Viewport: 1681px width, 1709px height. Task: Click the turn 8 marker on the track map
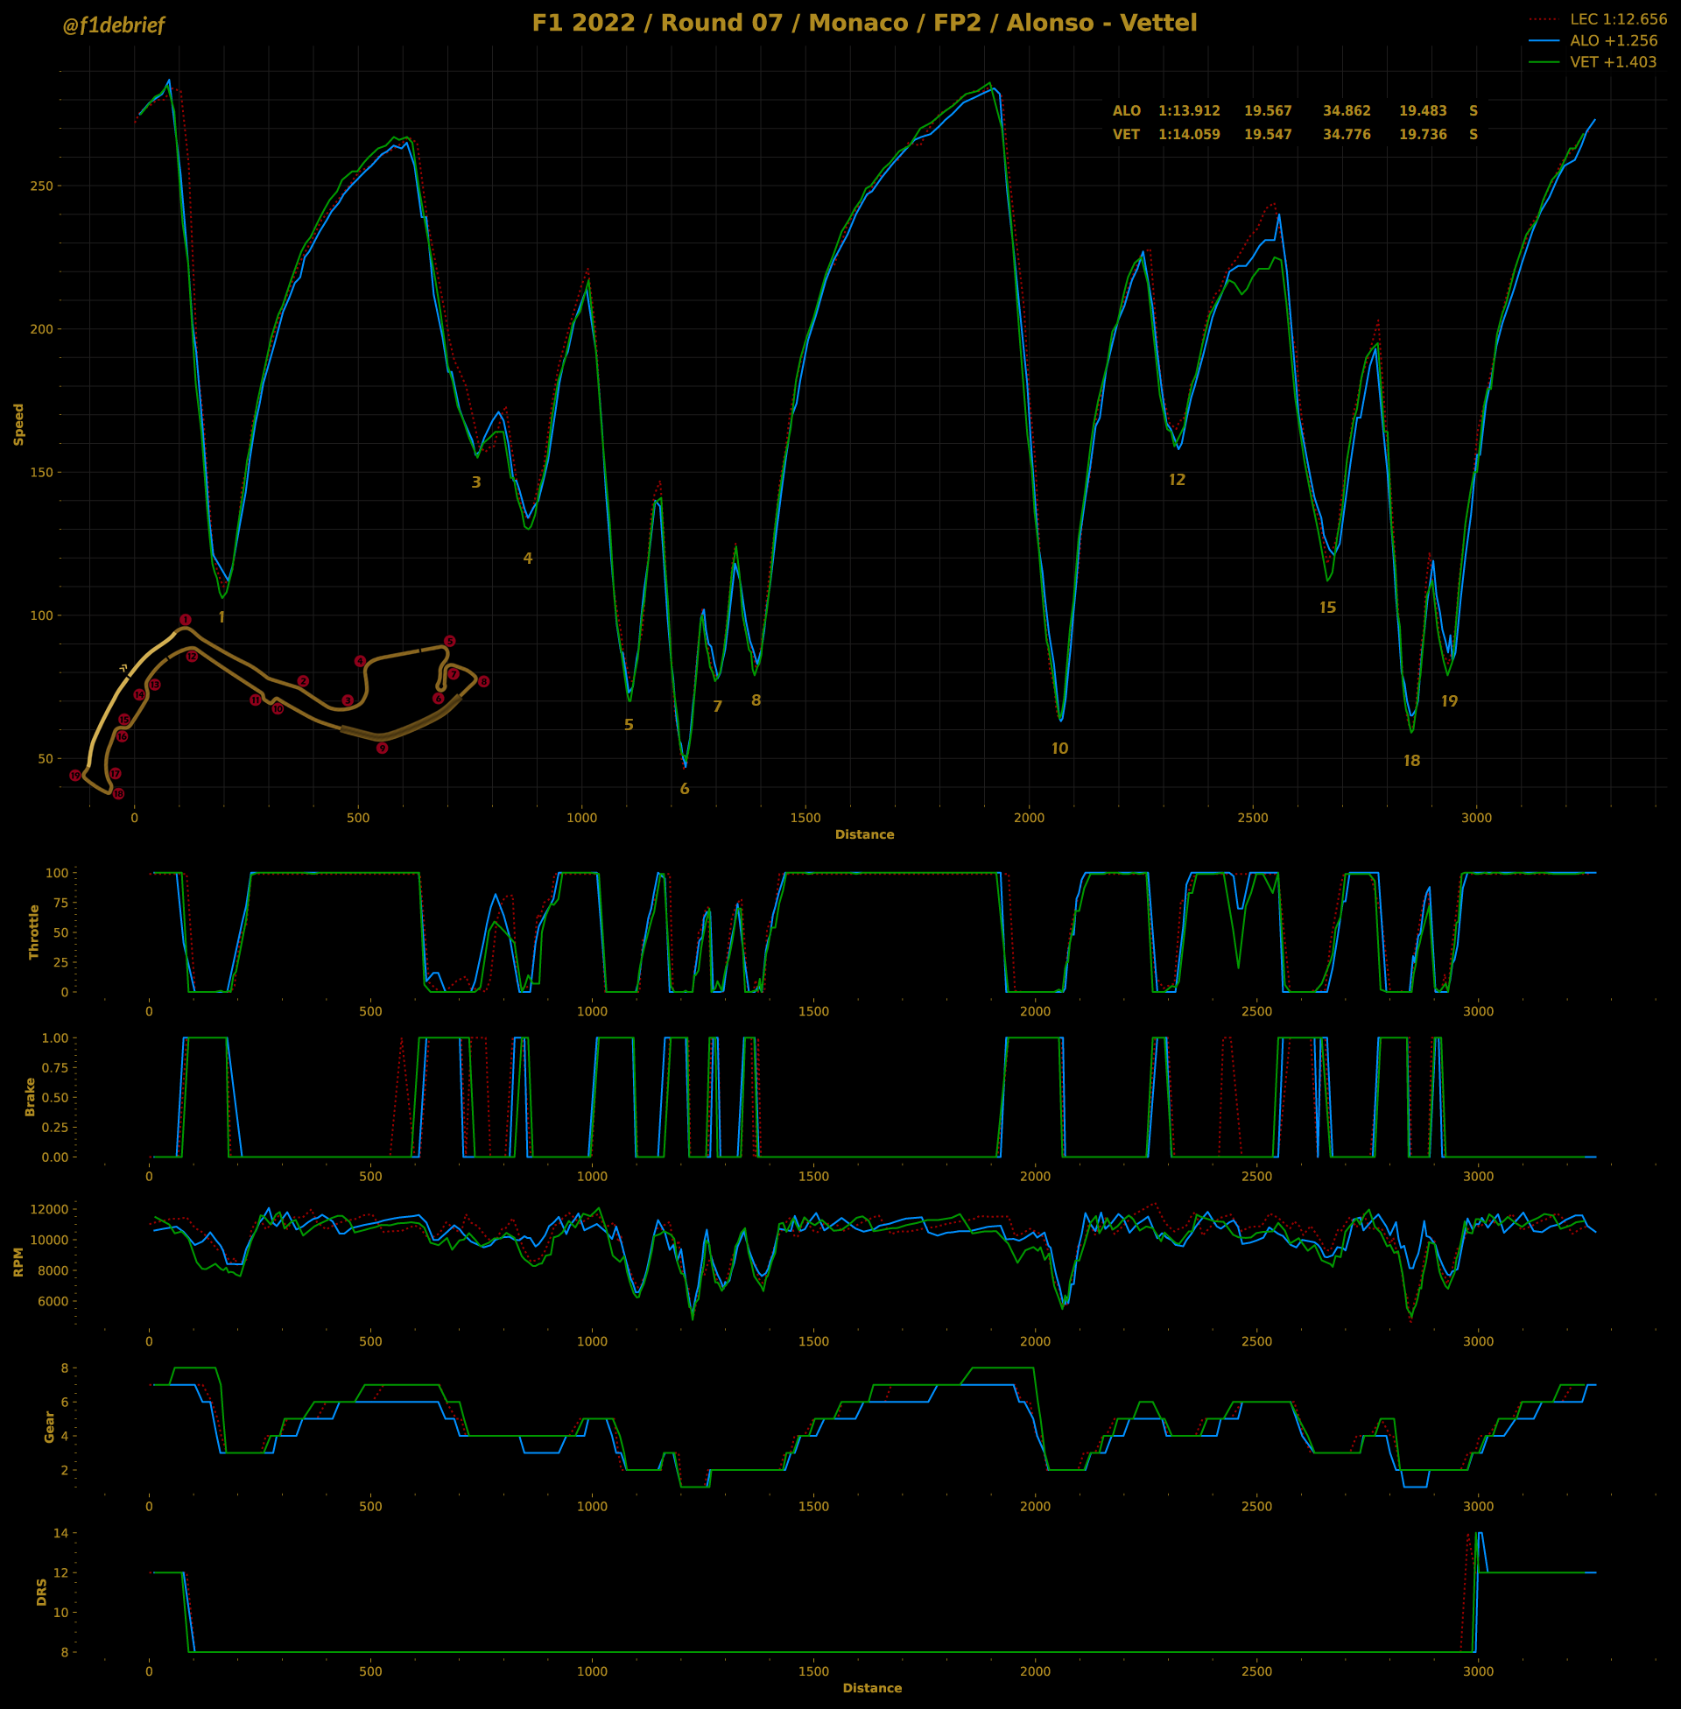[x=483, y=682]
